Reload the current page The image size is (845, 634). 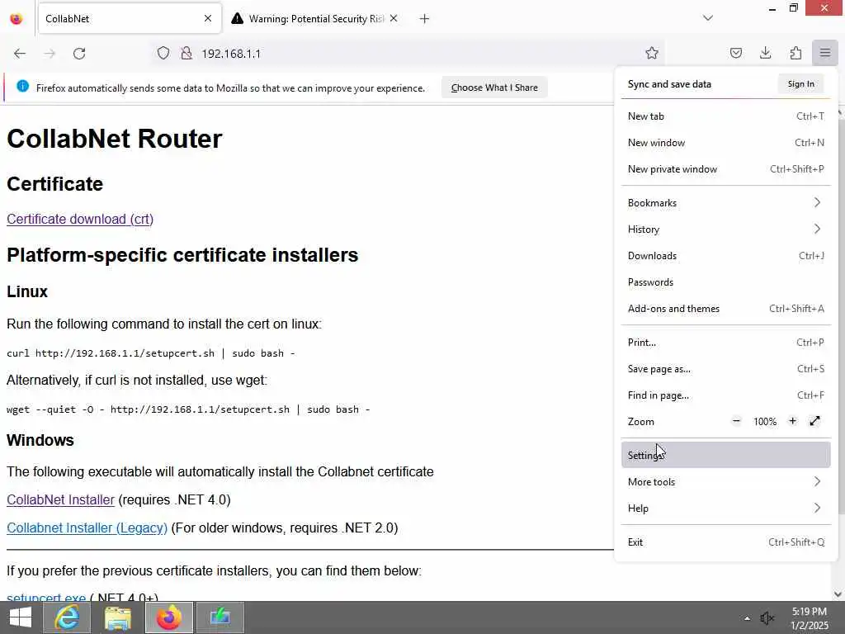[79, 54]
